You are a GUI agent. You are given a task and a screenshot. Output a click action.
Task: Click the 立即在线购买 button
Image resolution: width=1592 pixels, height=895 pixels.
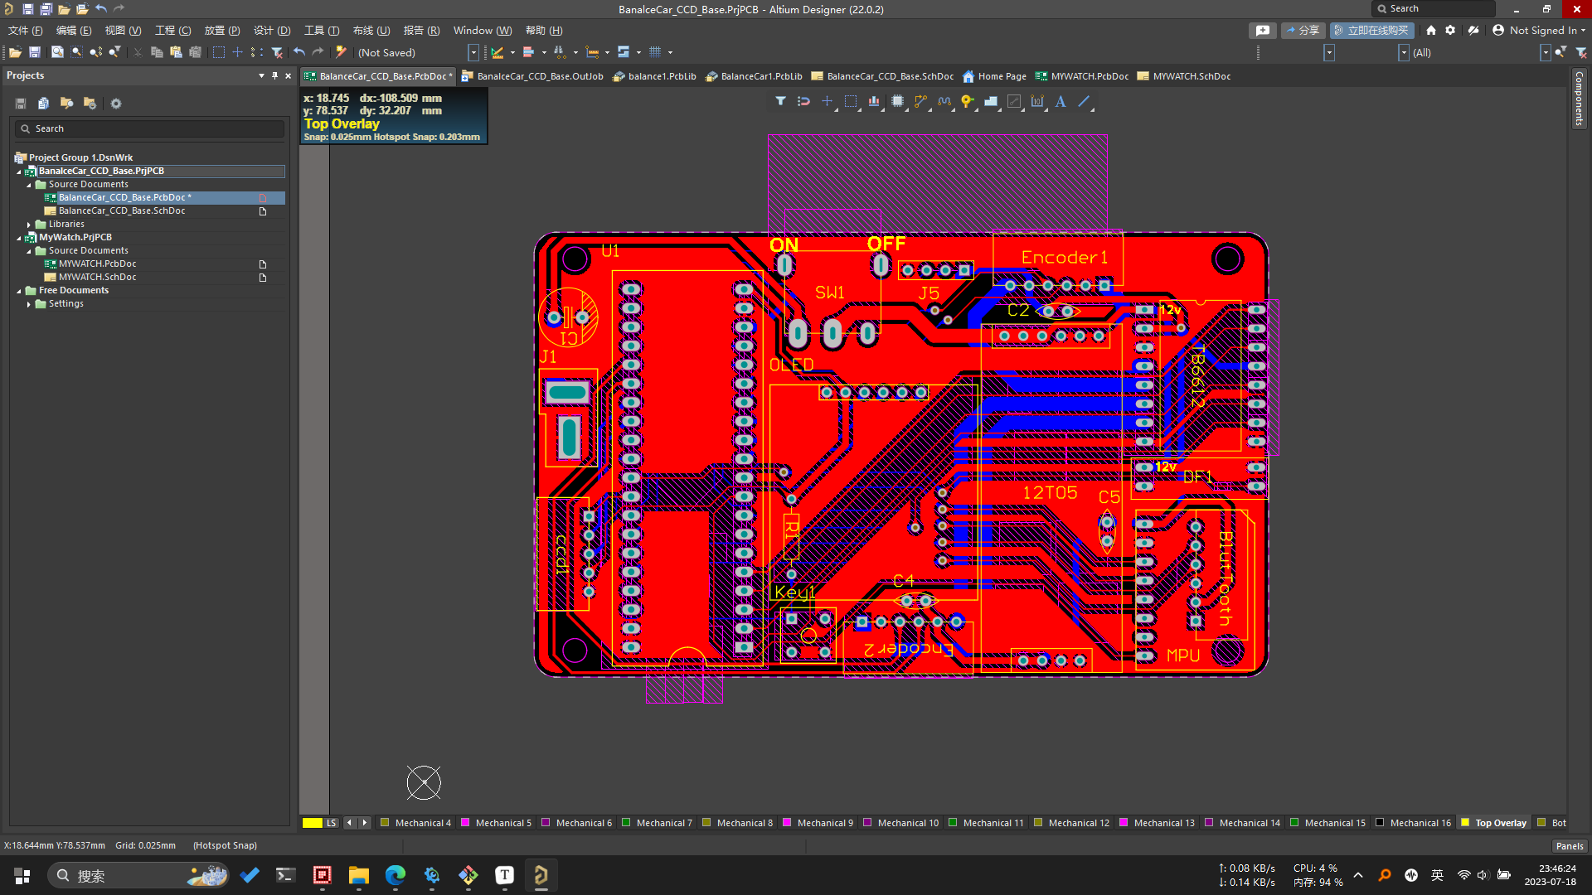pyautogui.click(x=1371, y=31)
